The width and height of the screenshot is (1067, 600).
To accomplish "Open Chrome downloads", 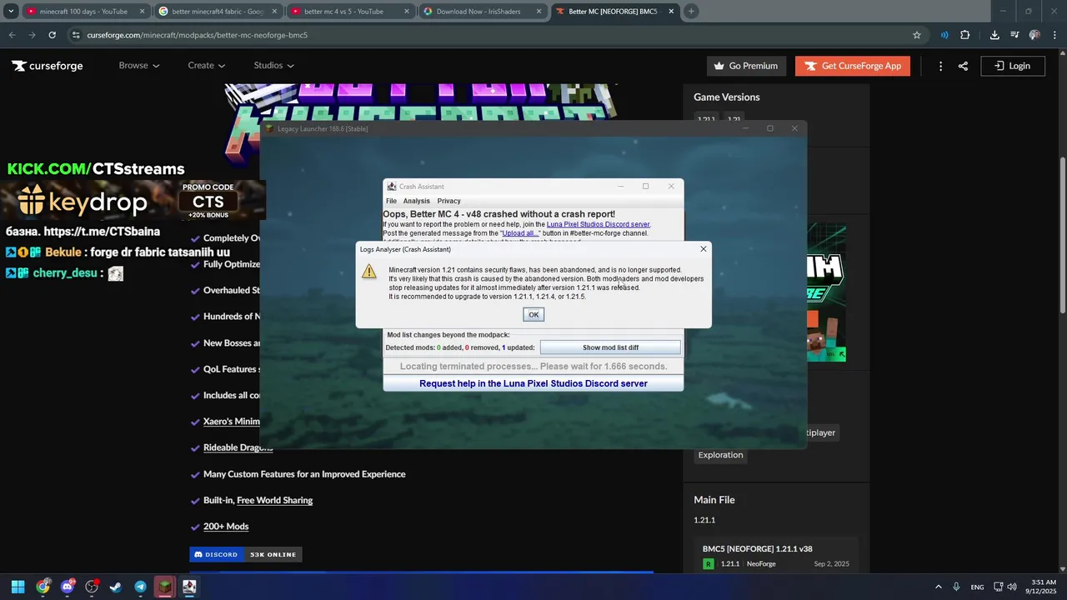I will pos(994,35).
